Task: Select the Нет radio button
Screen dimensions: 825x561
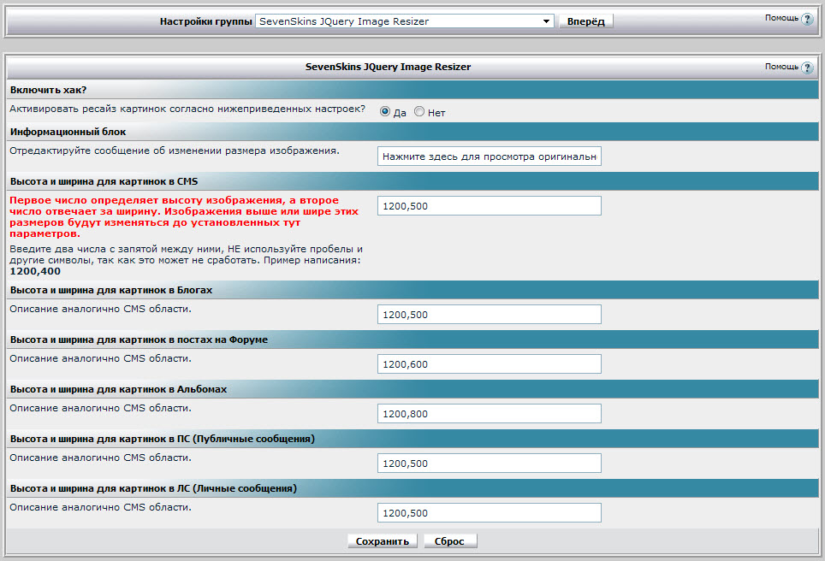Action: [419, 111]
